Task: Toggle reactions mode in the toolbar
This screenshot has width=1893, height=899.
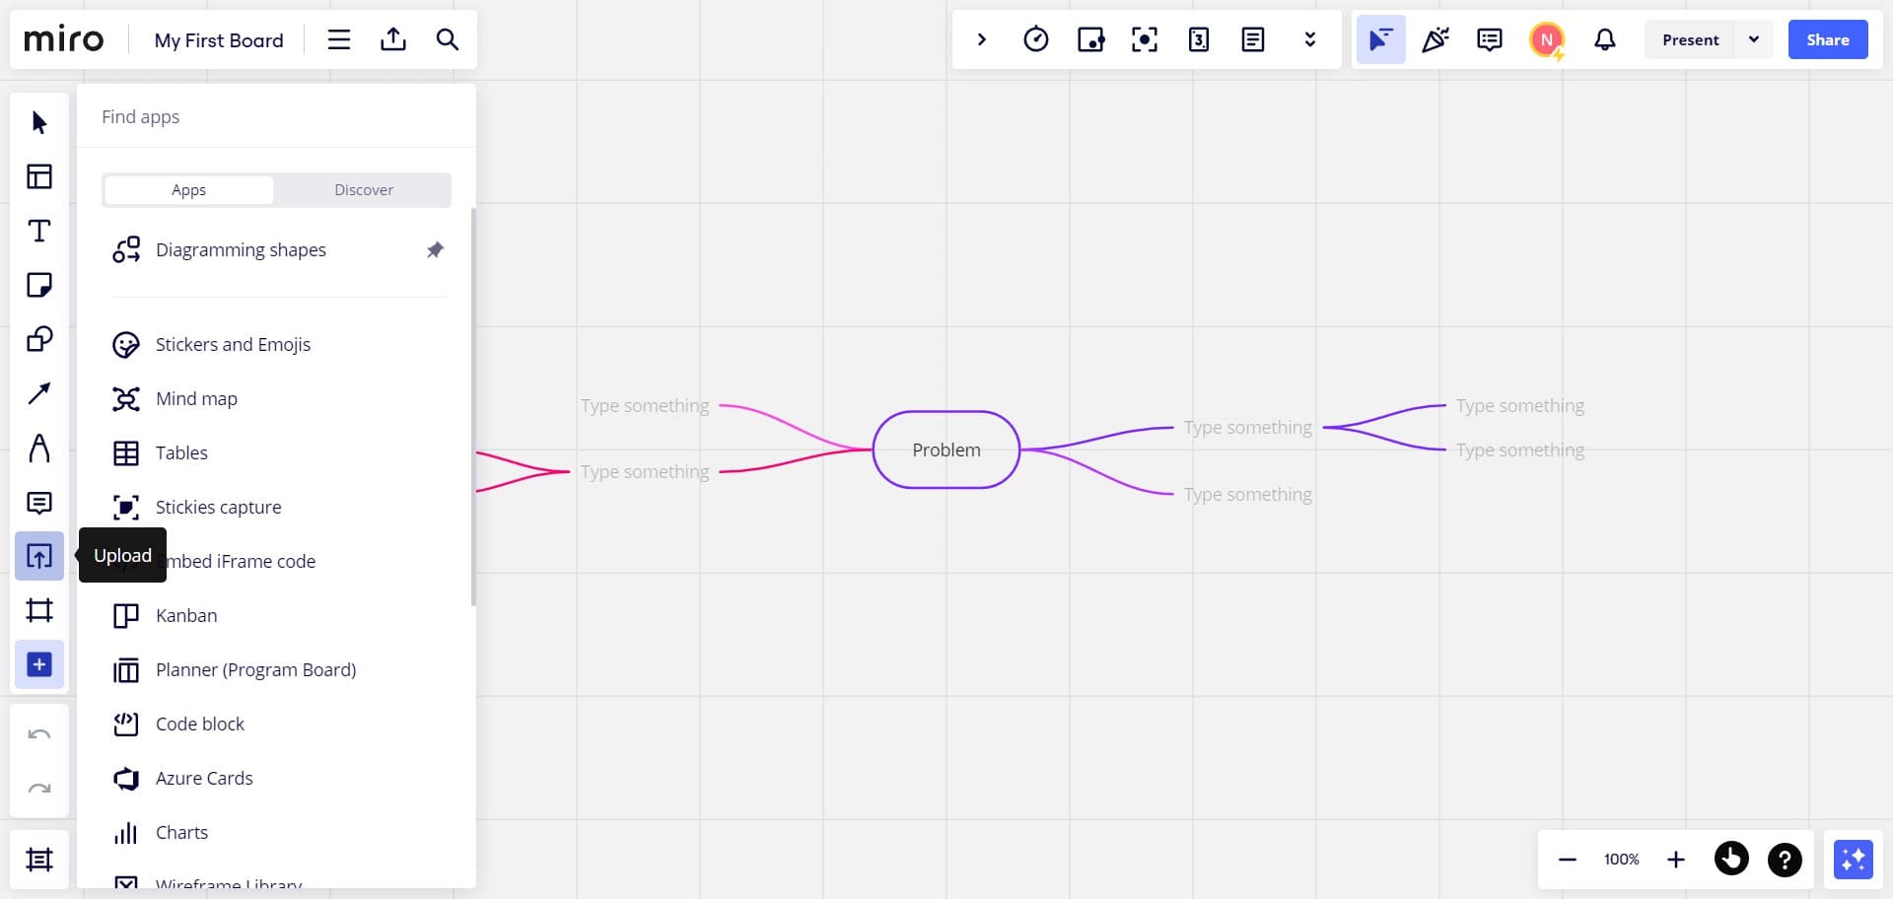Action: point(1435,39)
